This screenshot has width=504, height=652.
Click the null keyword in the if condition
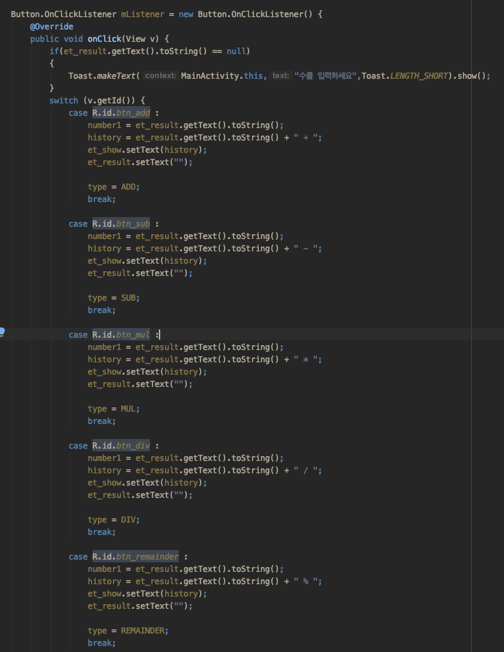(x=236, y=51)
